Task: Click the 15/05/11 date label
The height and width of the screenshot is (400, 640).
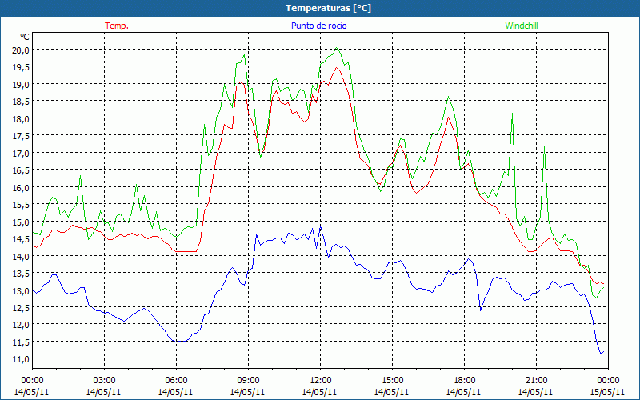Action: 608,392
